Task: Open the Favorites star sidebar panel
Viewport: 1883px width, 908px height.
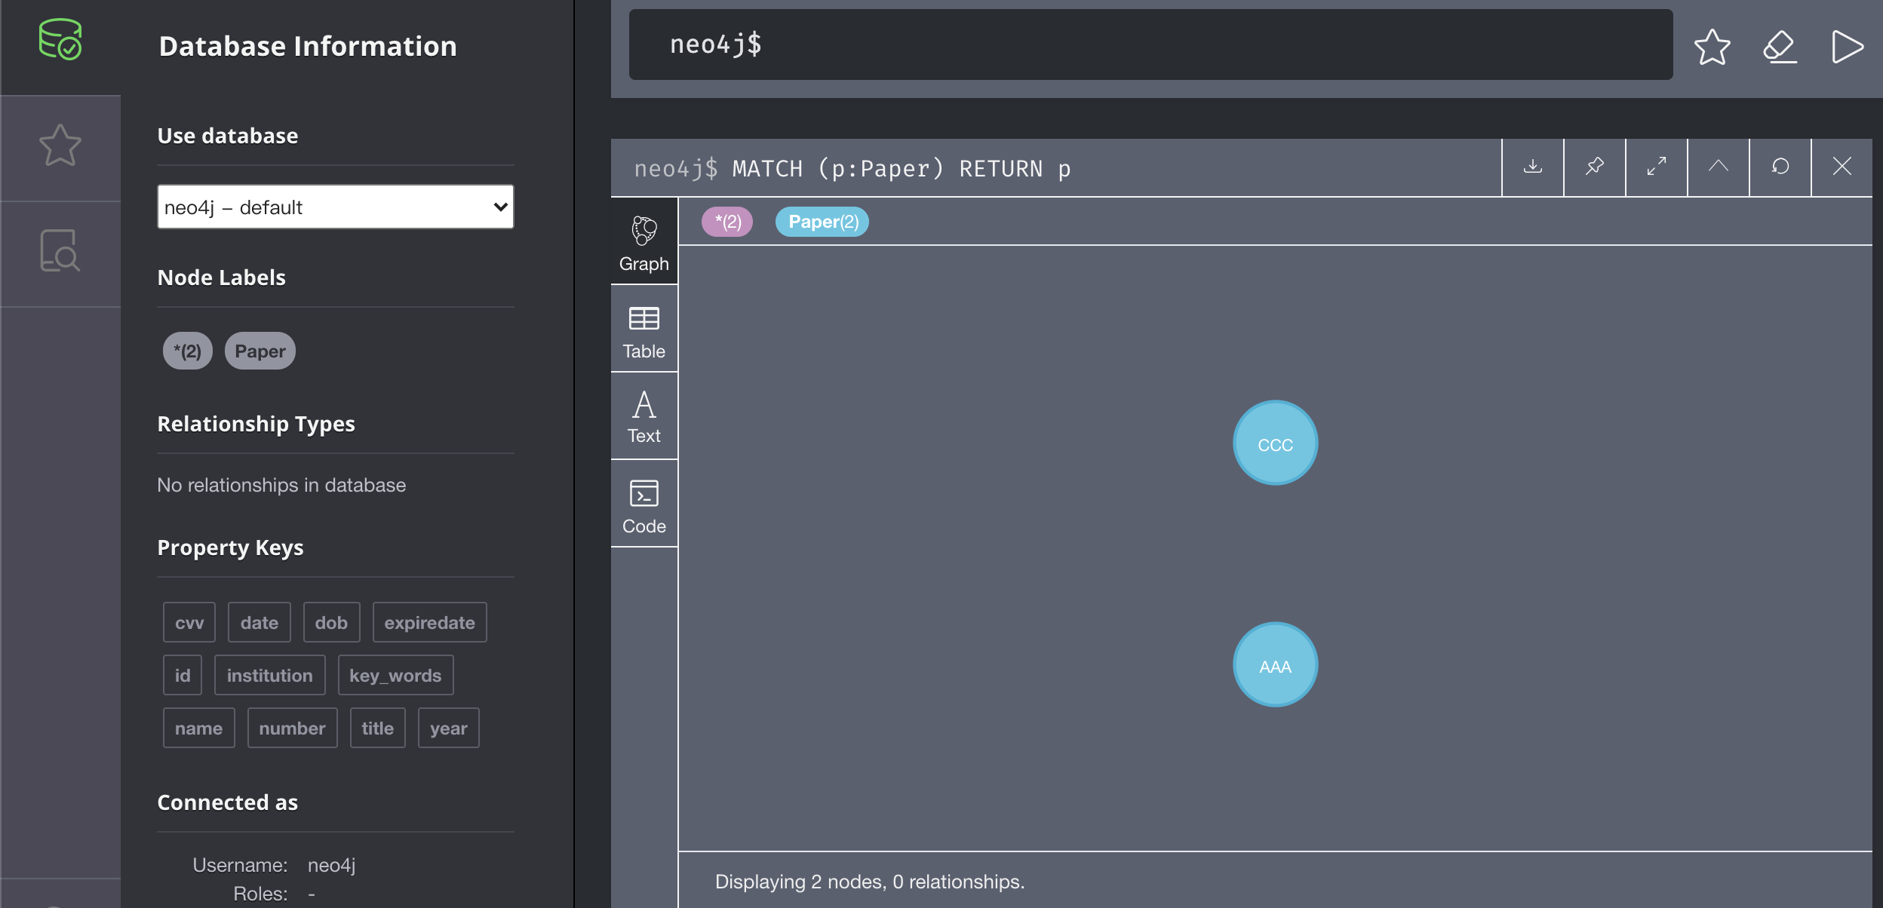Action: (x=60, y=146)
